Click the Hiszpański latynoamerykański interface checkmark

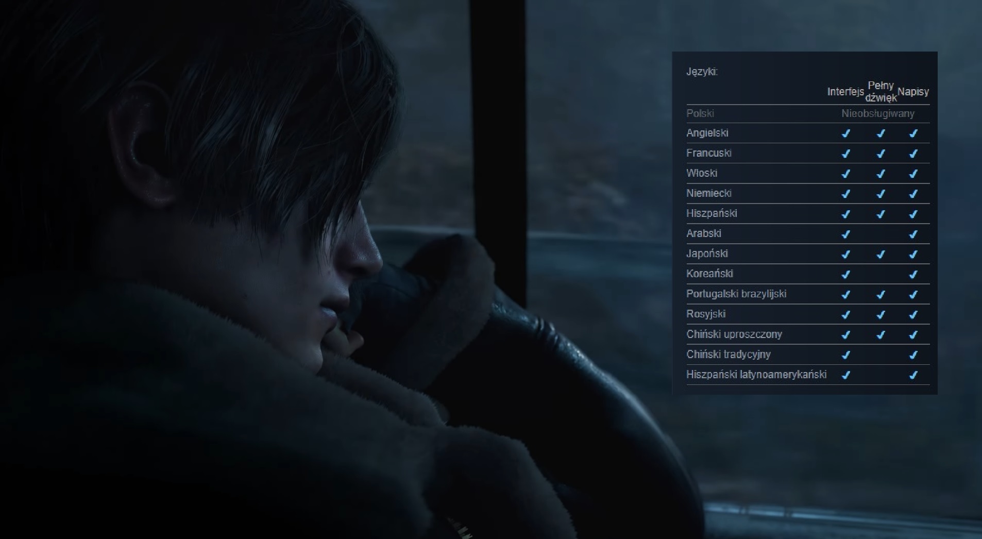pos(845,375)
